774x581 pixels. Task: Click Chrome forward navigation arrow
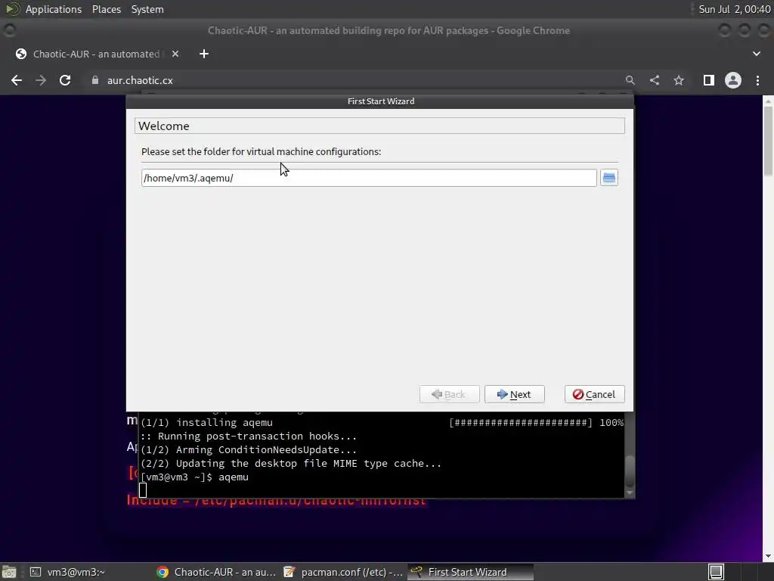coord(41,80)
